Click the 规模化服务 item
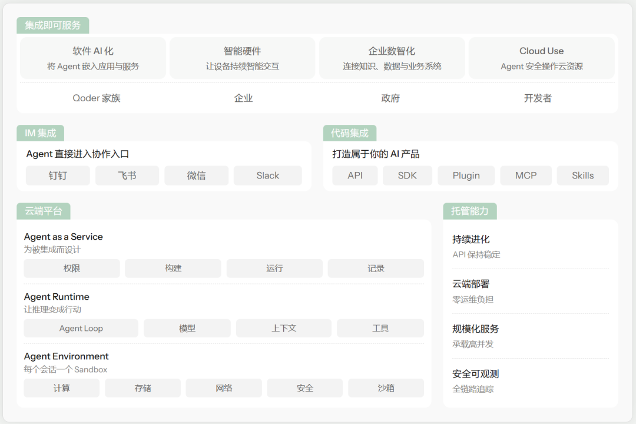The height and width of the screenshot is (424, 636). pos(475,329)
